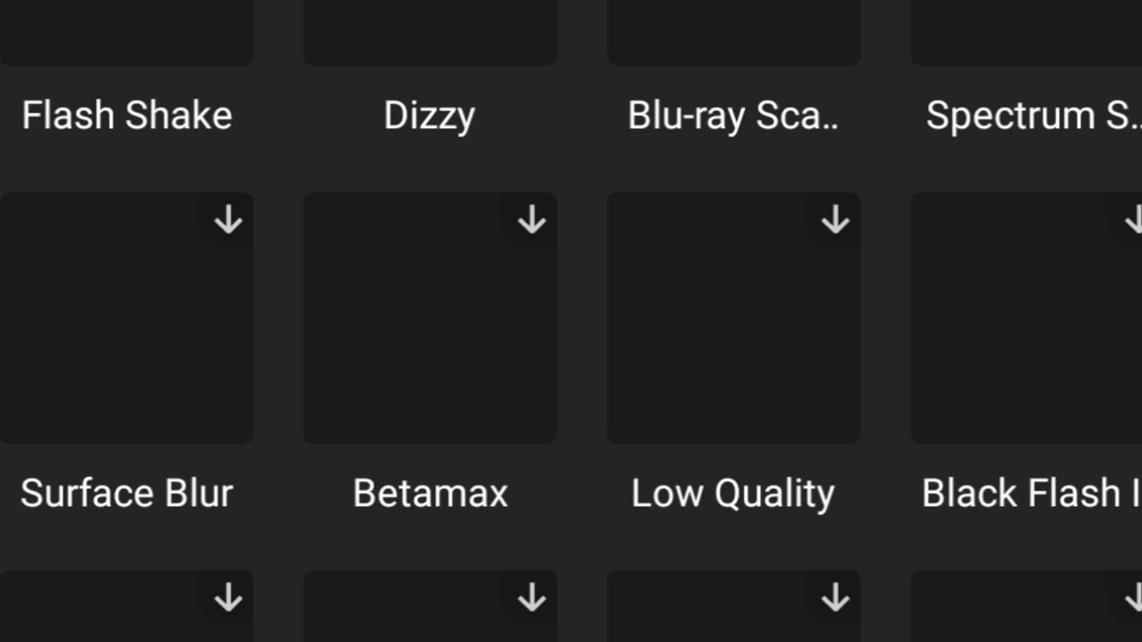Viewport: 1142px width, 642px height.
Task: Open the Betamax effect thumbnail
Action: [x=430, y=318]
